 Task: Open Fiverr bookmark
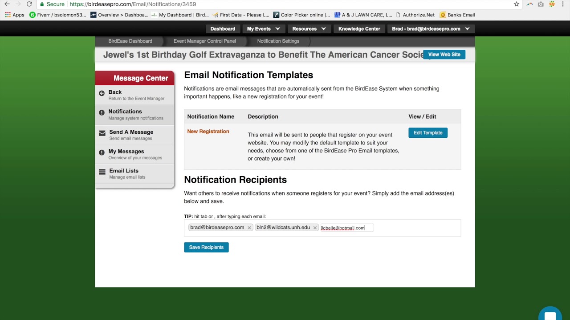pos(57,15)
